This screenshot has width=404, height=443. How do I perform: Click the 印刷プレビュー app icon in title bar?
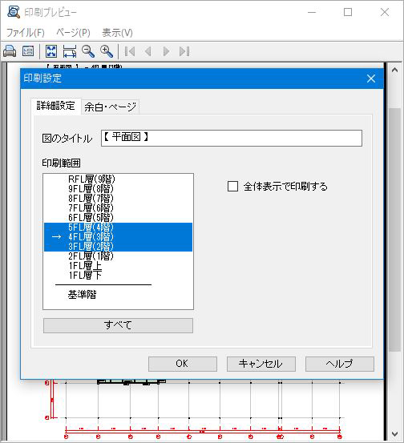coord(14,12)
